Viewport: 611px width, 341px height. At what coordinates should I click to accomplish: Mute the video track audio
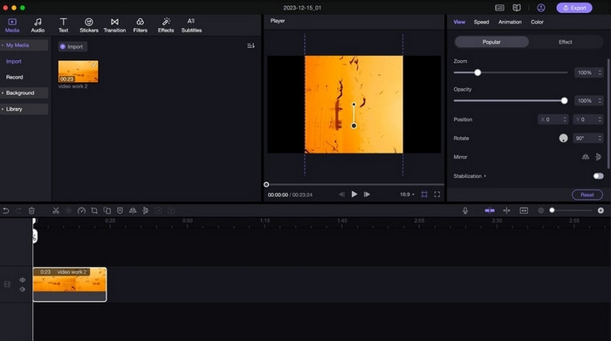[x=22, y=290]
